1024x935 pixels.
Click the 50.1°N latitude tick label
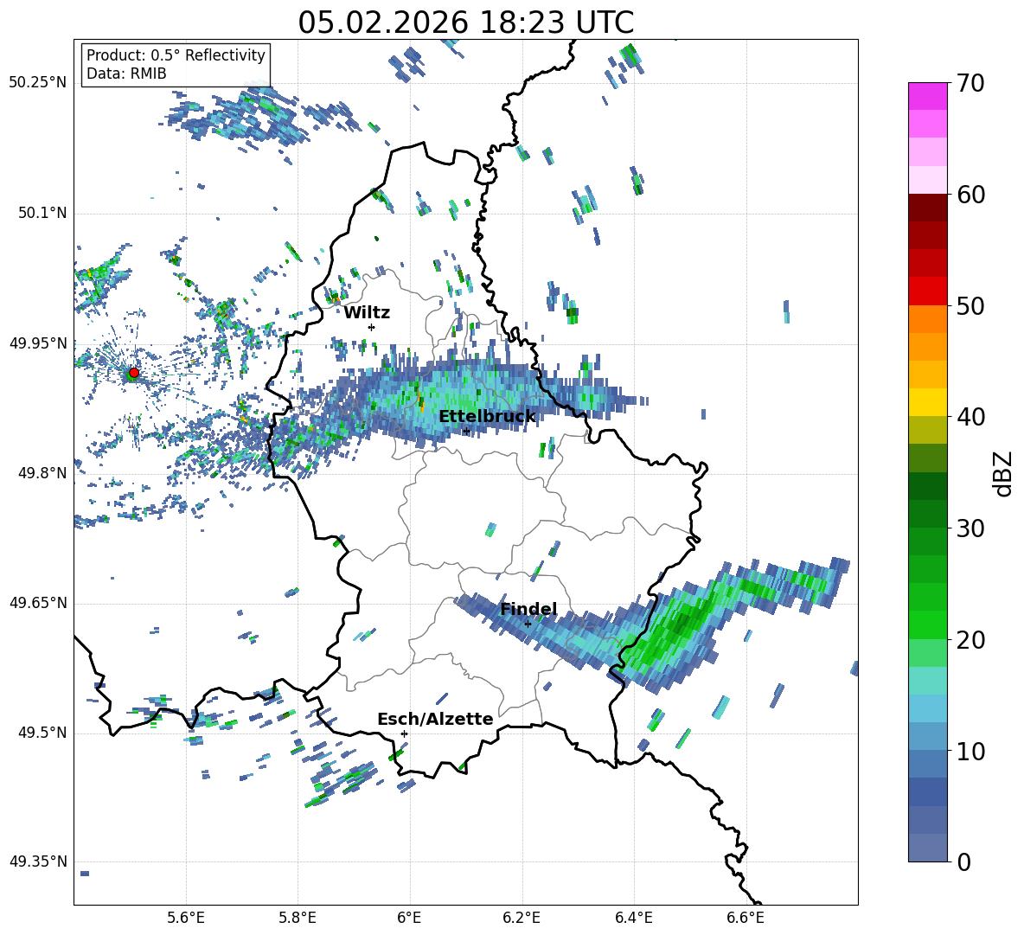tap(42, 213)
